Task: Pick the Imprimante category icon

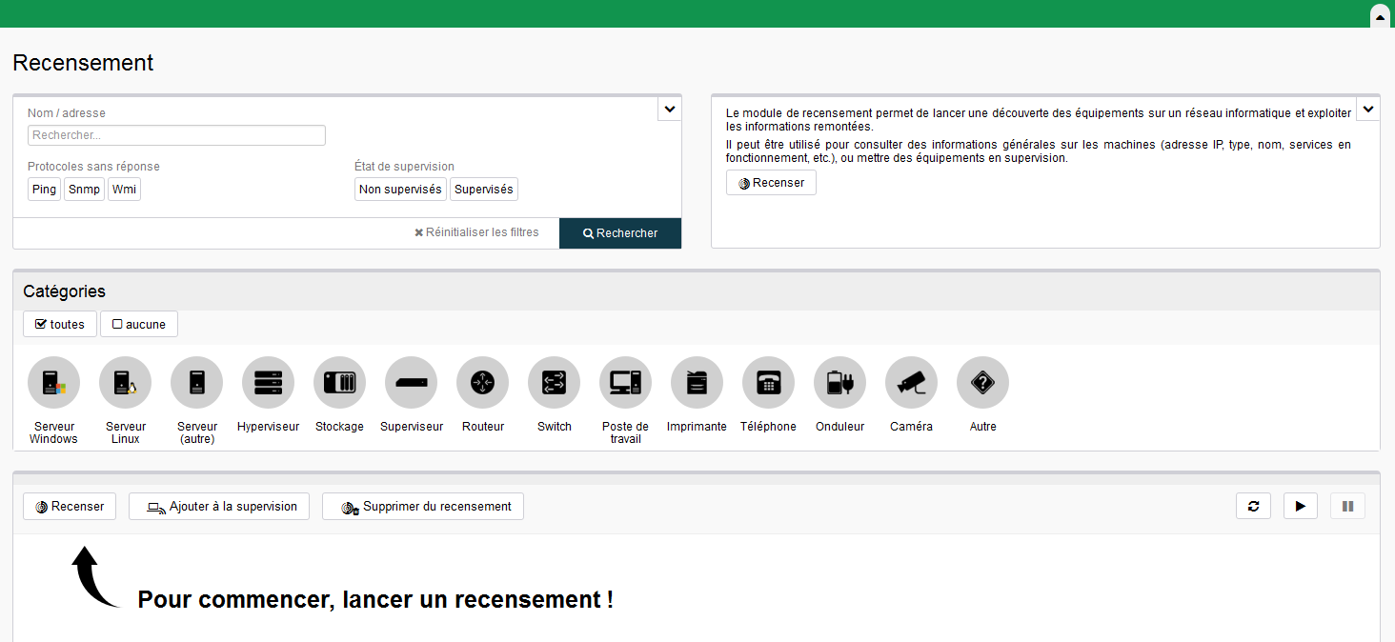Action: (x=697, y=383)
